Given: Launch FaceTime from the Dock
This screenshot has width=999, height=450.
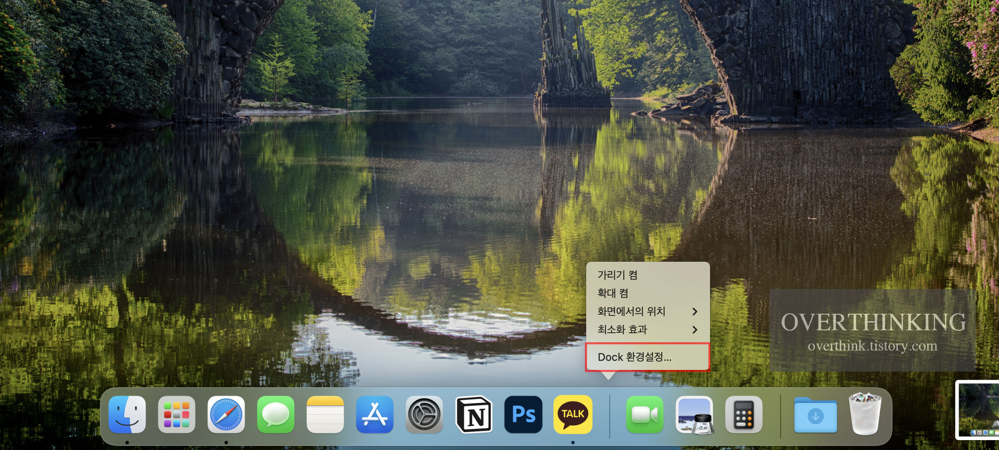Looking at the screenshot, I should tap(644, 414).
